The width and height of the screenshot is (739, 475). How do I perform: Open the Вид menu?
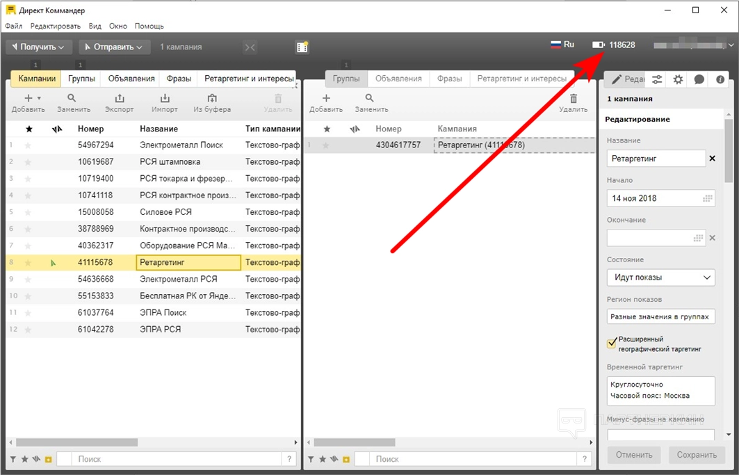click(x=95, y=26)
